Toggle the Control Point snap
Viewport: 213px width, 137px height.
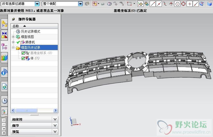[165, 4]
